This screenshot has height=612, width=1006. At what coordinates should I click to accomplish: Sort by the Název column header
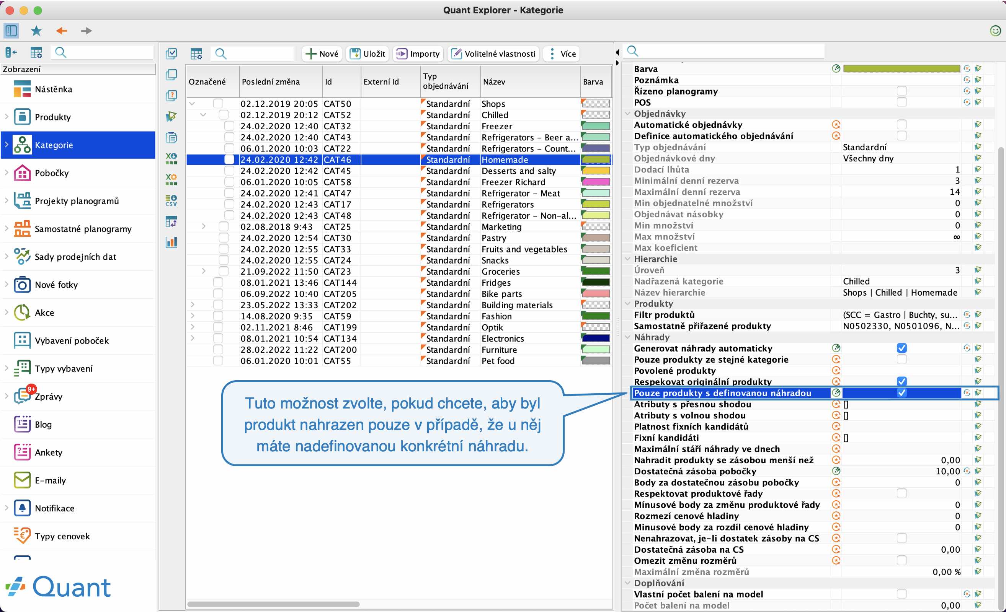[530, 81]
